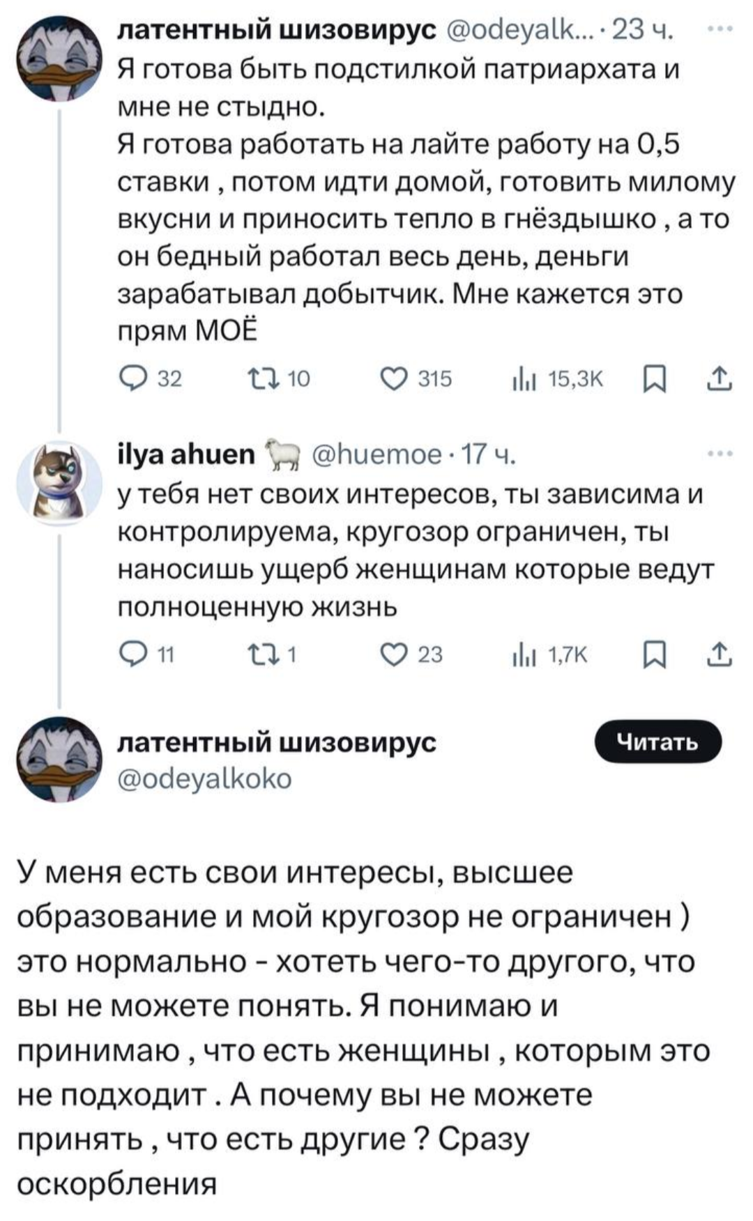The height and width of the screenshot is (1221, 753).
Task: Reply to ilya ahuen's tweet with 11 comments
Action: click(130, 654)
